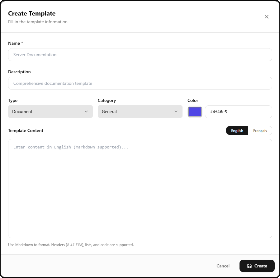Click the "Name *" field label
280x278 pixels.
(16, 43)
